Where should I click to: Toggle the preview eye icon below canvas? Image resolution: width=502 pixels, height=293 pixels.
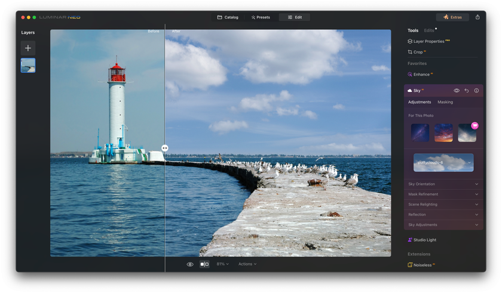click(190, 264)
